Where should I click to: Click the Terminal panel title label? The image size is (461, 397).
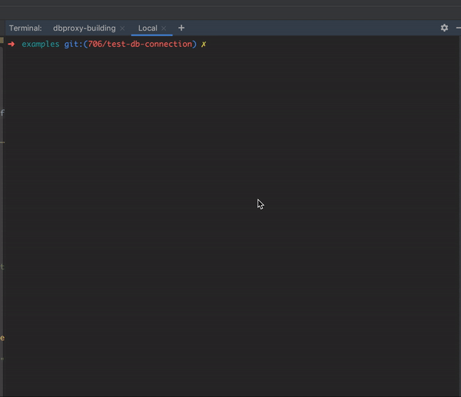point(25,28)
